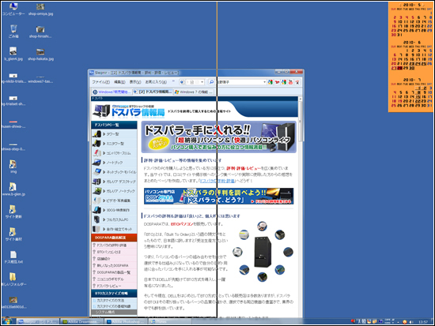Select the 新しいフォルダー folder icon
Image resolution: width=435 pixels, height=326 pixels.
13,279
